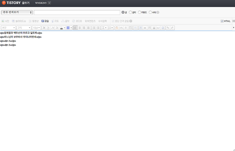Align text center

[80, 28]
